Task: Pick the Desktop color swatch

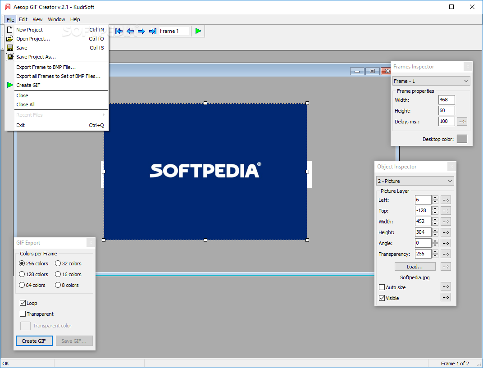Action: click(x=462, y=139)
